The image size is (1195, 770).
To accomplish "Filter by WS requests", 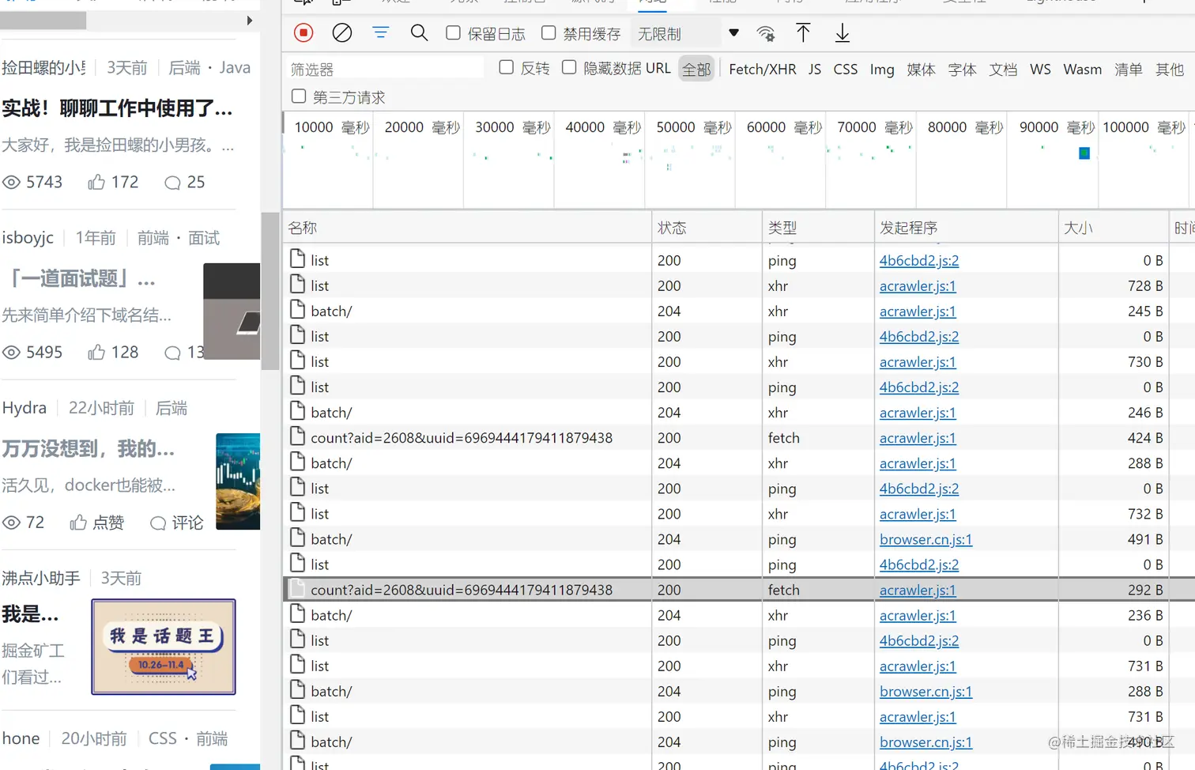I will point(1040,69).
